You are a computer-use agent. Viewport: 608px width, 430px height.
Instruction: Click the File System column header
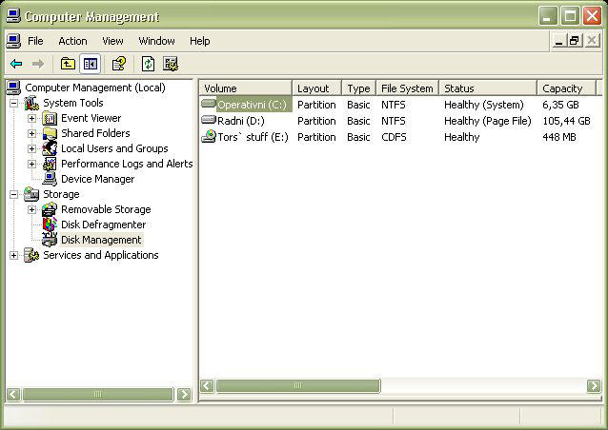(407, 88)
